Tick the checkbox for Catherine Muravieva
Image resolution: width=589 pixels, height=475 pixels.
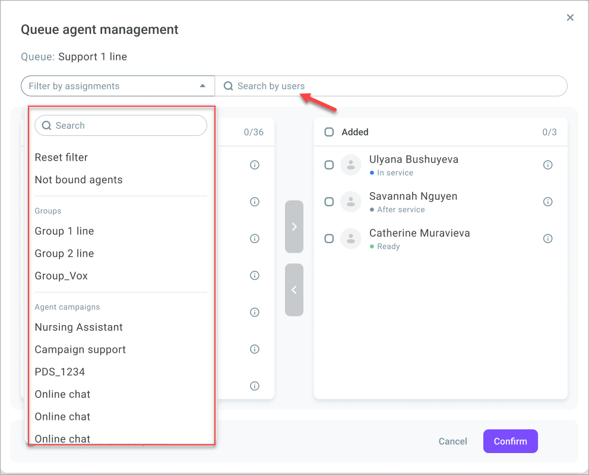pyautogui.click(x=329, y=238)
